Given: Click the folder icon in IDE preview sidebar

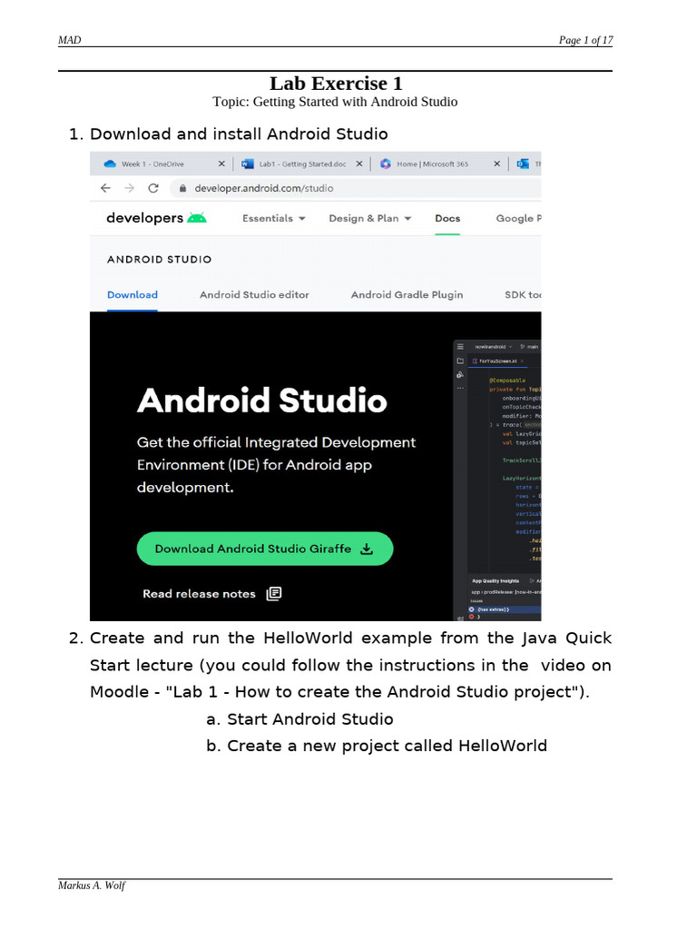Looking at the screenshot, I should [x=460, y=361].
